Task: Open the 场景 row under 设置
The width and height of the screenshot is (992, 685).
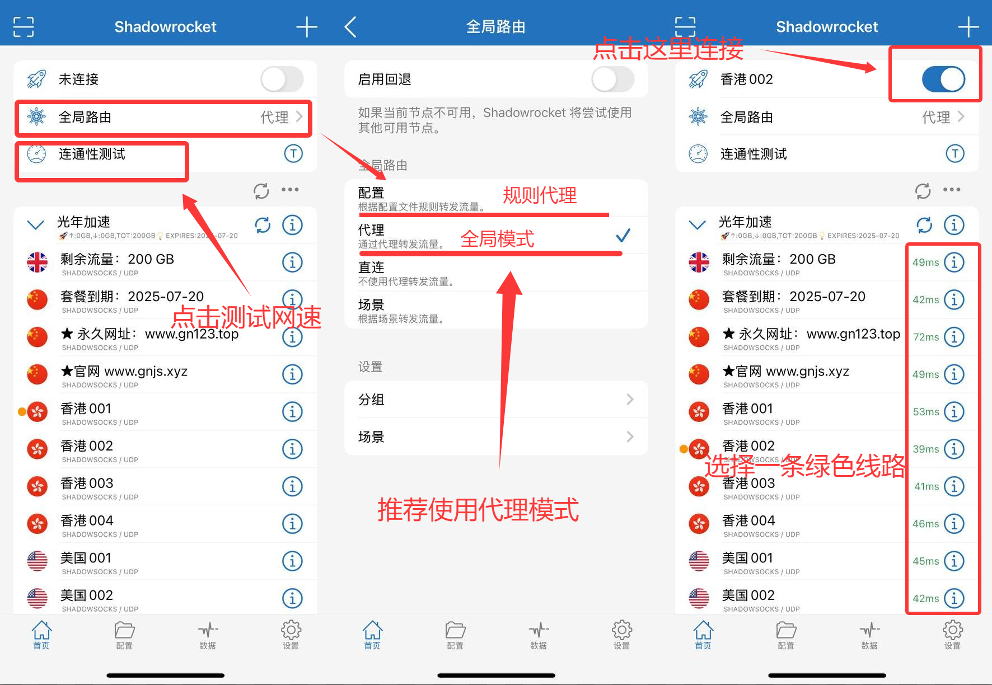Action: (495, 437)
